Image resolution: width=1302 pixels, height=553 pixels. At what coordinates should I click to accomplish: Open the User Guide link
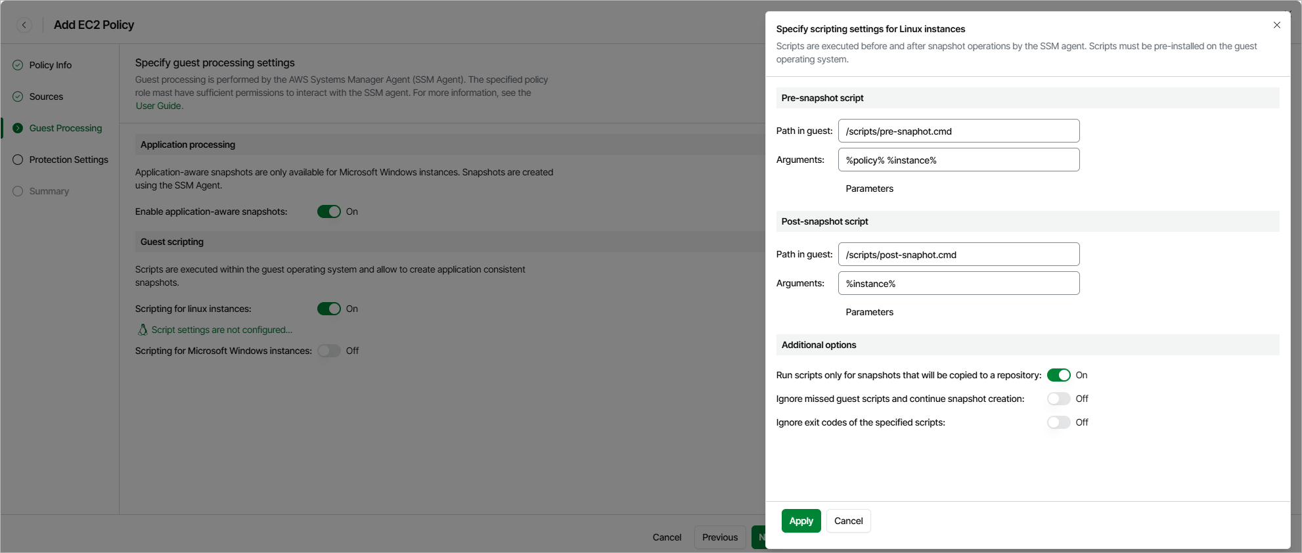tap(158, 106)
